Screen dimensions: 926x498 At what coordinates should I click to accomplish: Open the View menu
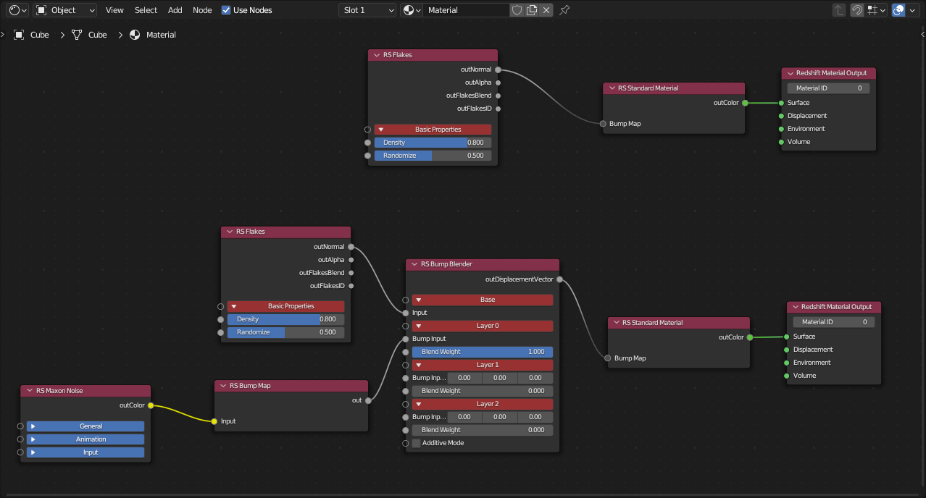[x=114, y=10]
